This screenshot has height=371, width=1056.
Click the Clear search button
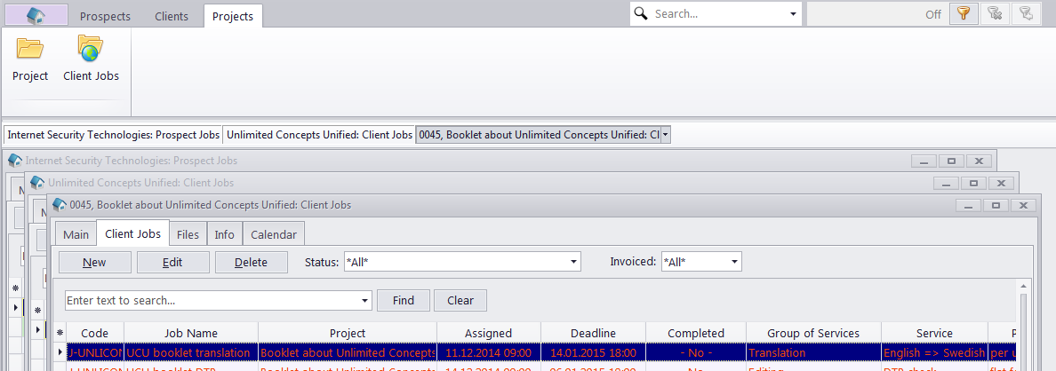point(460,300)
